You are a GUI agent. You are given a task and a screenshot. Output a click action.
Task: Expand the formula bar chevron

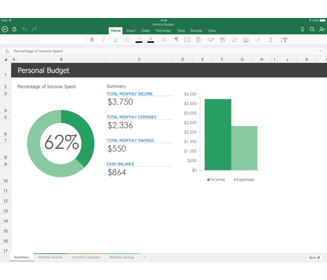(x=321, y=51)
